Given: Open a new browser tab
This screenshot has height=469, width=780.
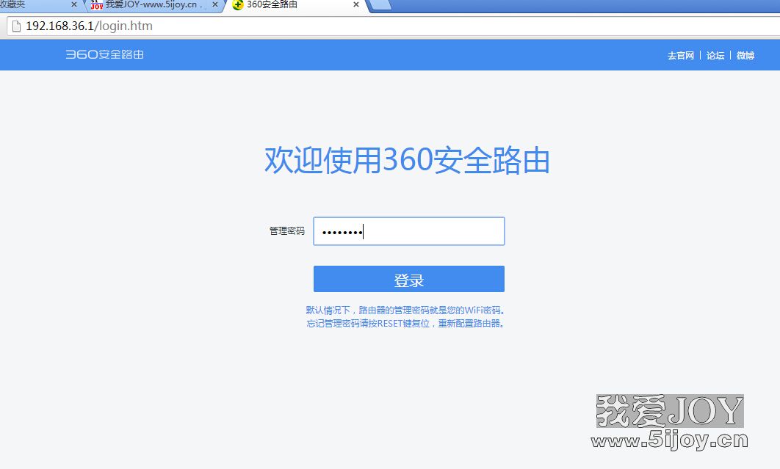Looking at the screenshot, I should pyautogui.click(x=380, y=5).
